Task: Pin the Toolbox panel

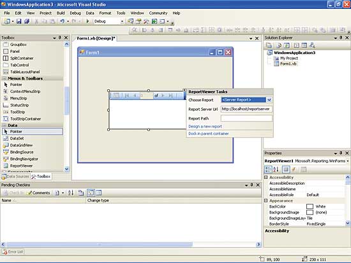Action: point(60,38)
